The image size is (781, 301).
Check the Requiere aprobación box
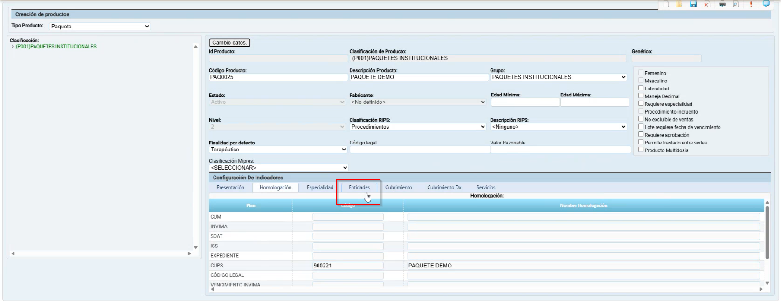coord(641,134)
